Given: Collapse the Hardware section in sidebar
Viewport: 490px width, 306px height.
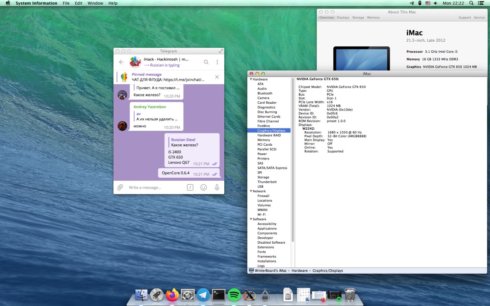Looking at the screenshot, I should coord(251,79).
